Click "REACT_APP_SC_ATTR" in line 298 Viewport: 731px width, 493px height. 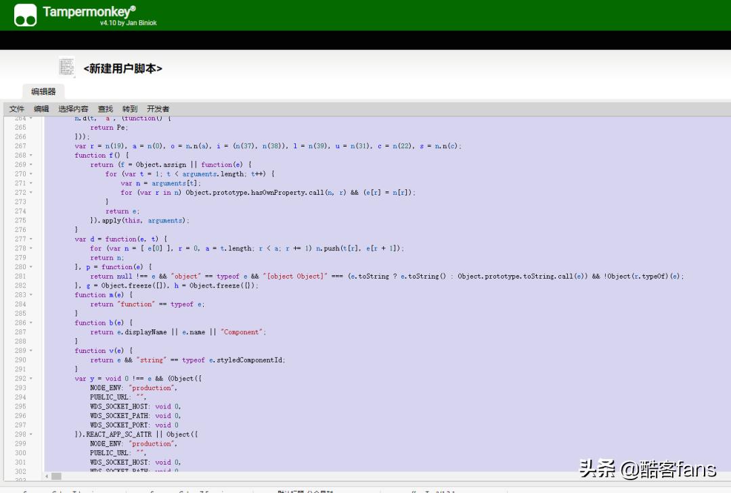(x=119, y=434)
